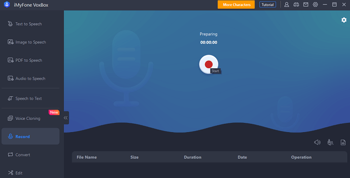
Task: Select the Record section
Action: 30,136
